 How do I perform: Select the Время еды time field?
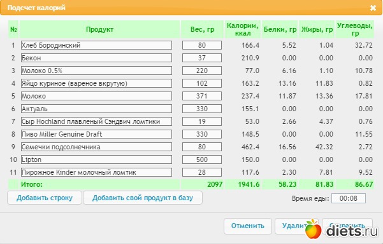349,198
